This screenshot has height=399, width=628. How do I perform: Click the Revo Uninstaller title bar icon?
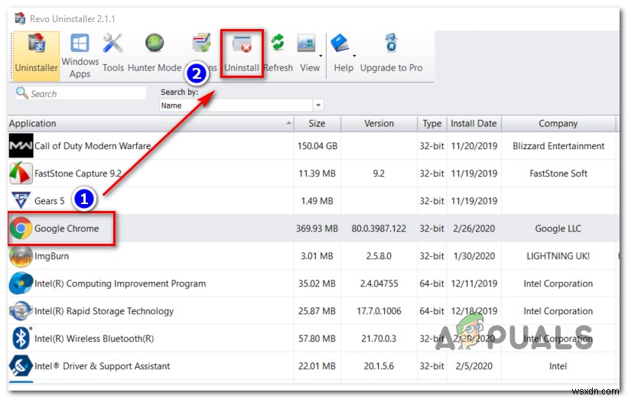20,18
